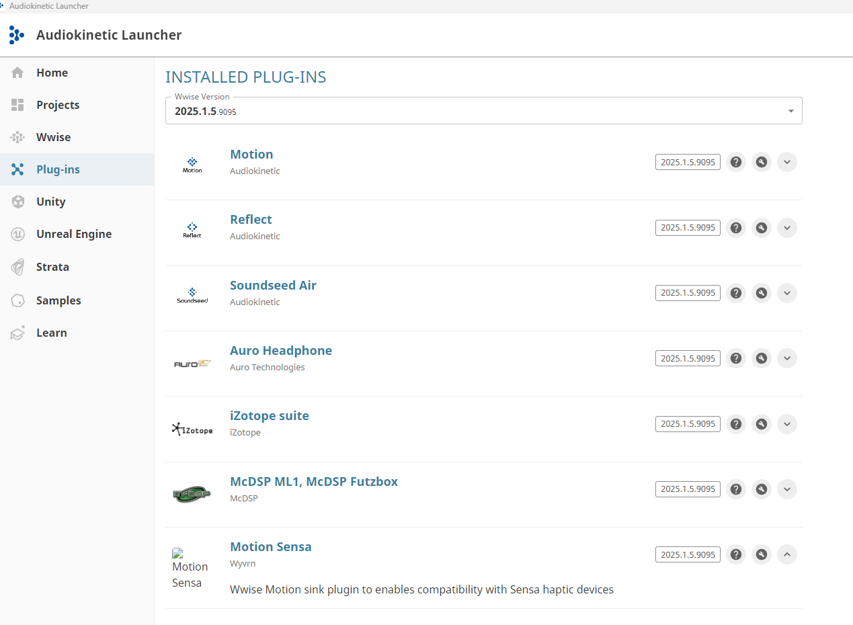This screenshot has height=625, width=853.
Task: Click the Strata sidebar icon
Action: tap(17, 267)
